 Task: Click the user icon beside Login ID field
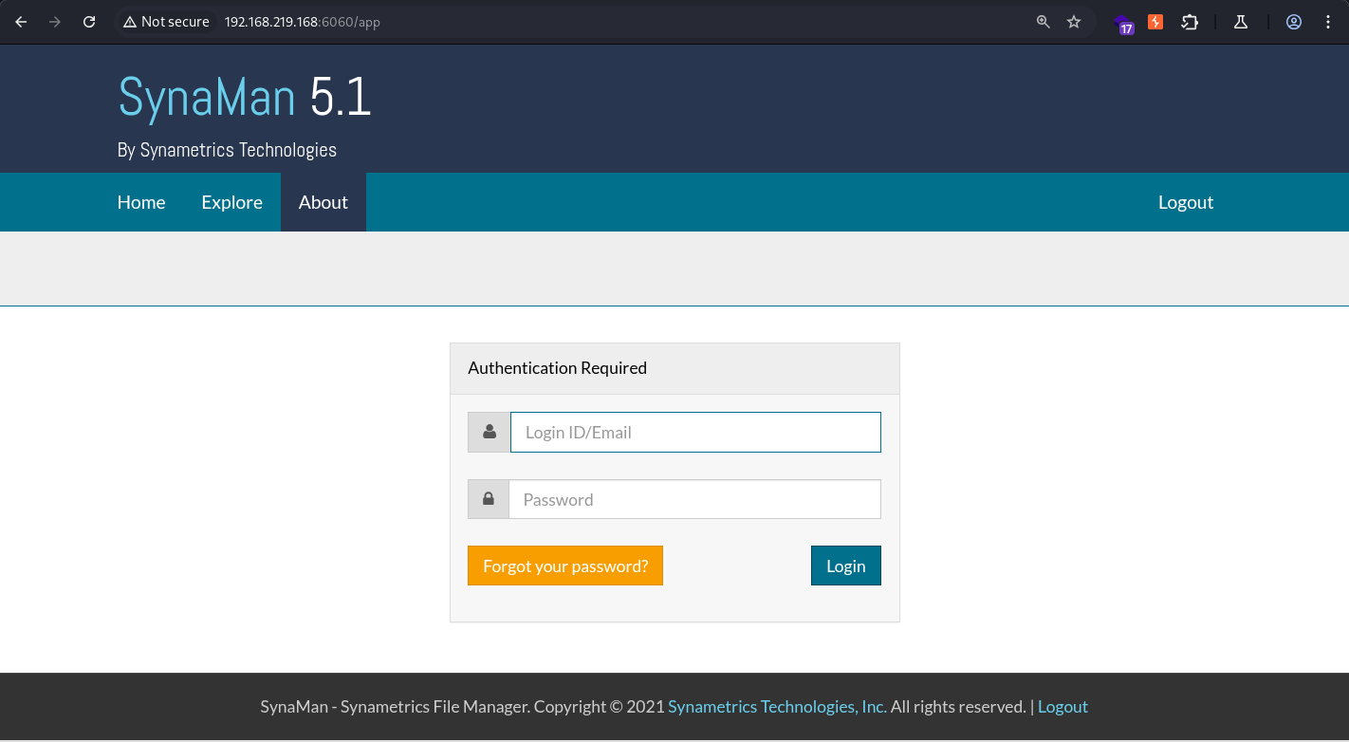click(x=490, y=432)
